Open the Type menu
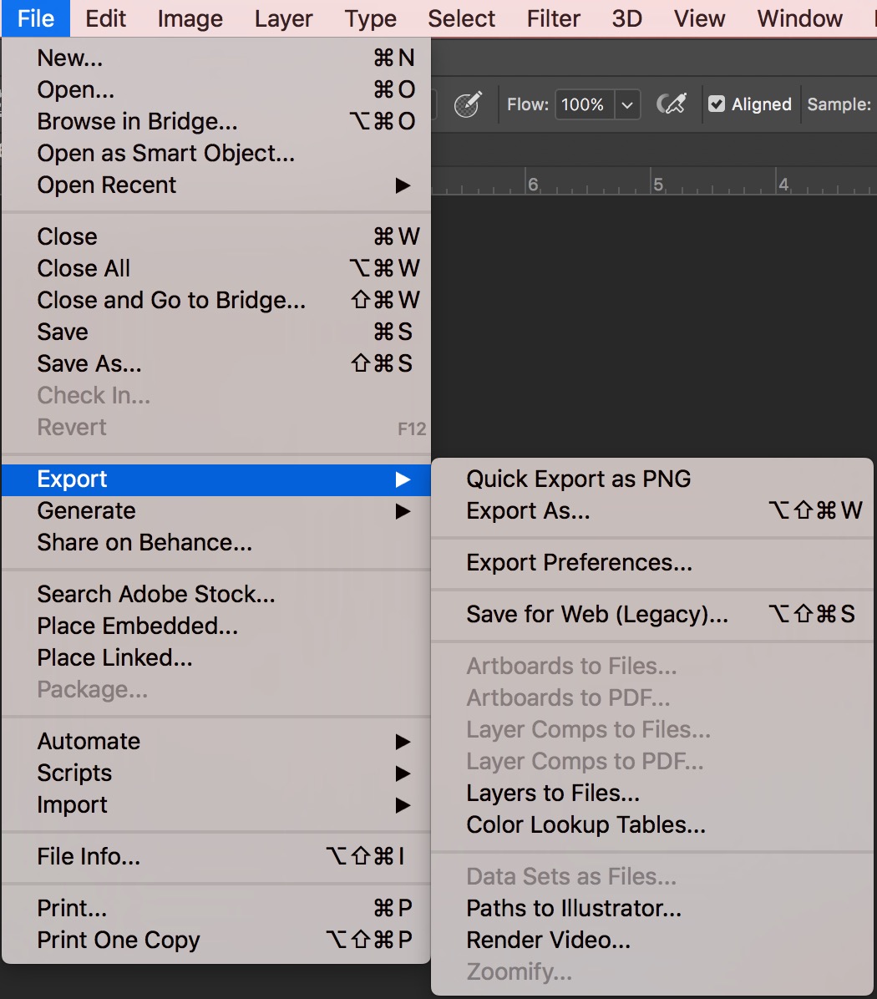 pyautogui.click(x=370, y=18)
